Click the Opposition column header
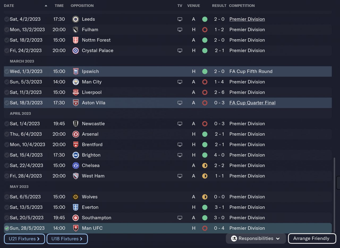 [x=82, y=6]
